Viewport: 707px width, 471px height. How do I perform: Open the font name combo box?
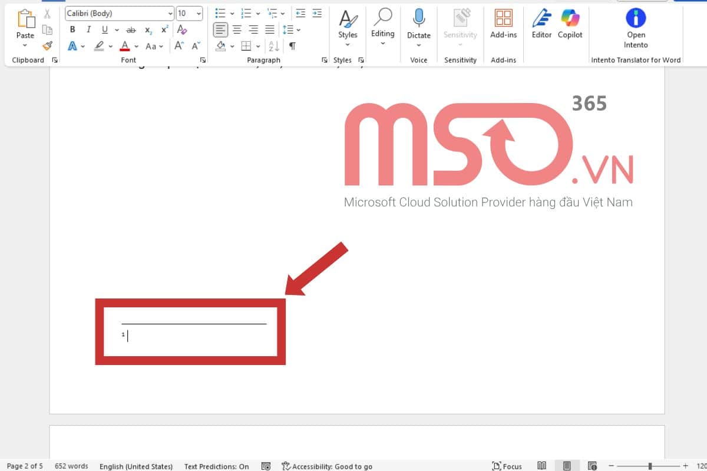tap(120, 13)
